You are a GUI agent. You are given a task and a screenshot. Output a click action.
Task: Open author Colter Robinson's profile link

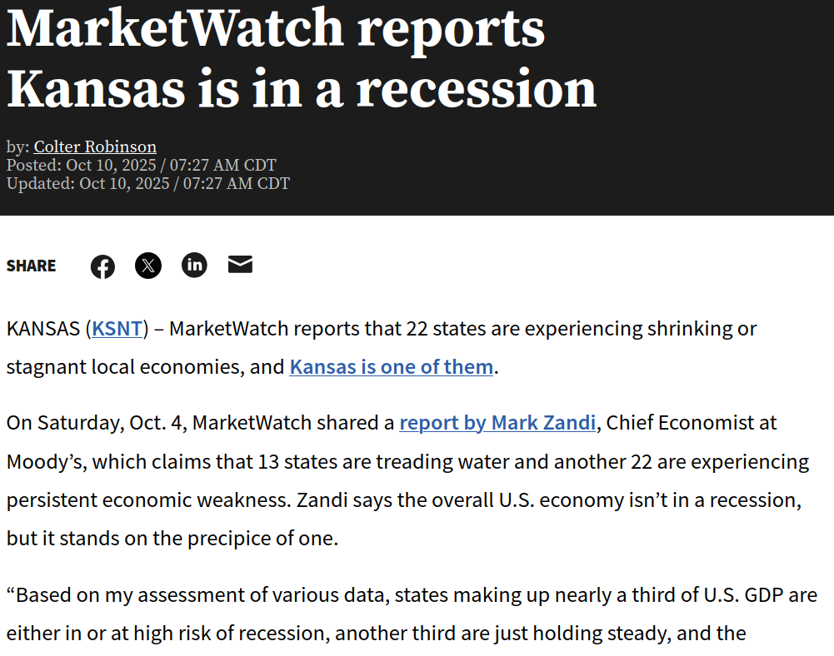pyautogui.click(x=95, y=147)
